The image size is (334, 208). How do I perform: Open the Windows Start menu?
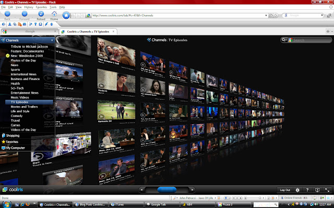click(7, 204)
